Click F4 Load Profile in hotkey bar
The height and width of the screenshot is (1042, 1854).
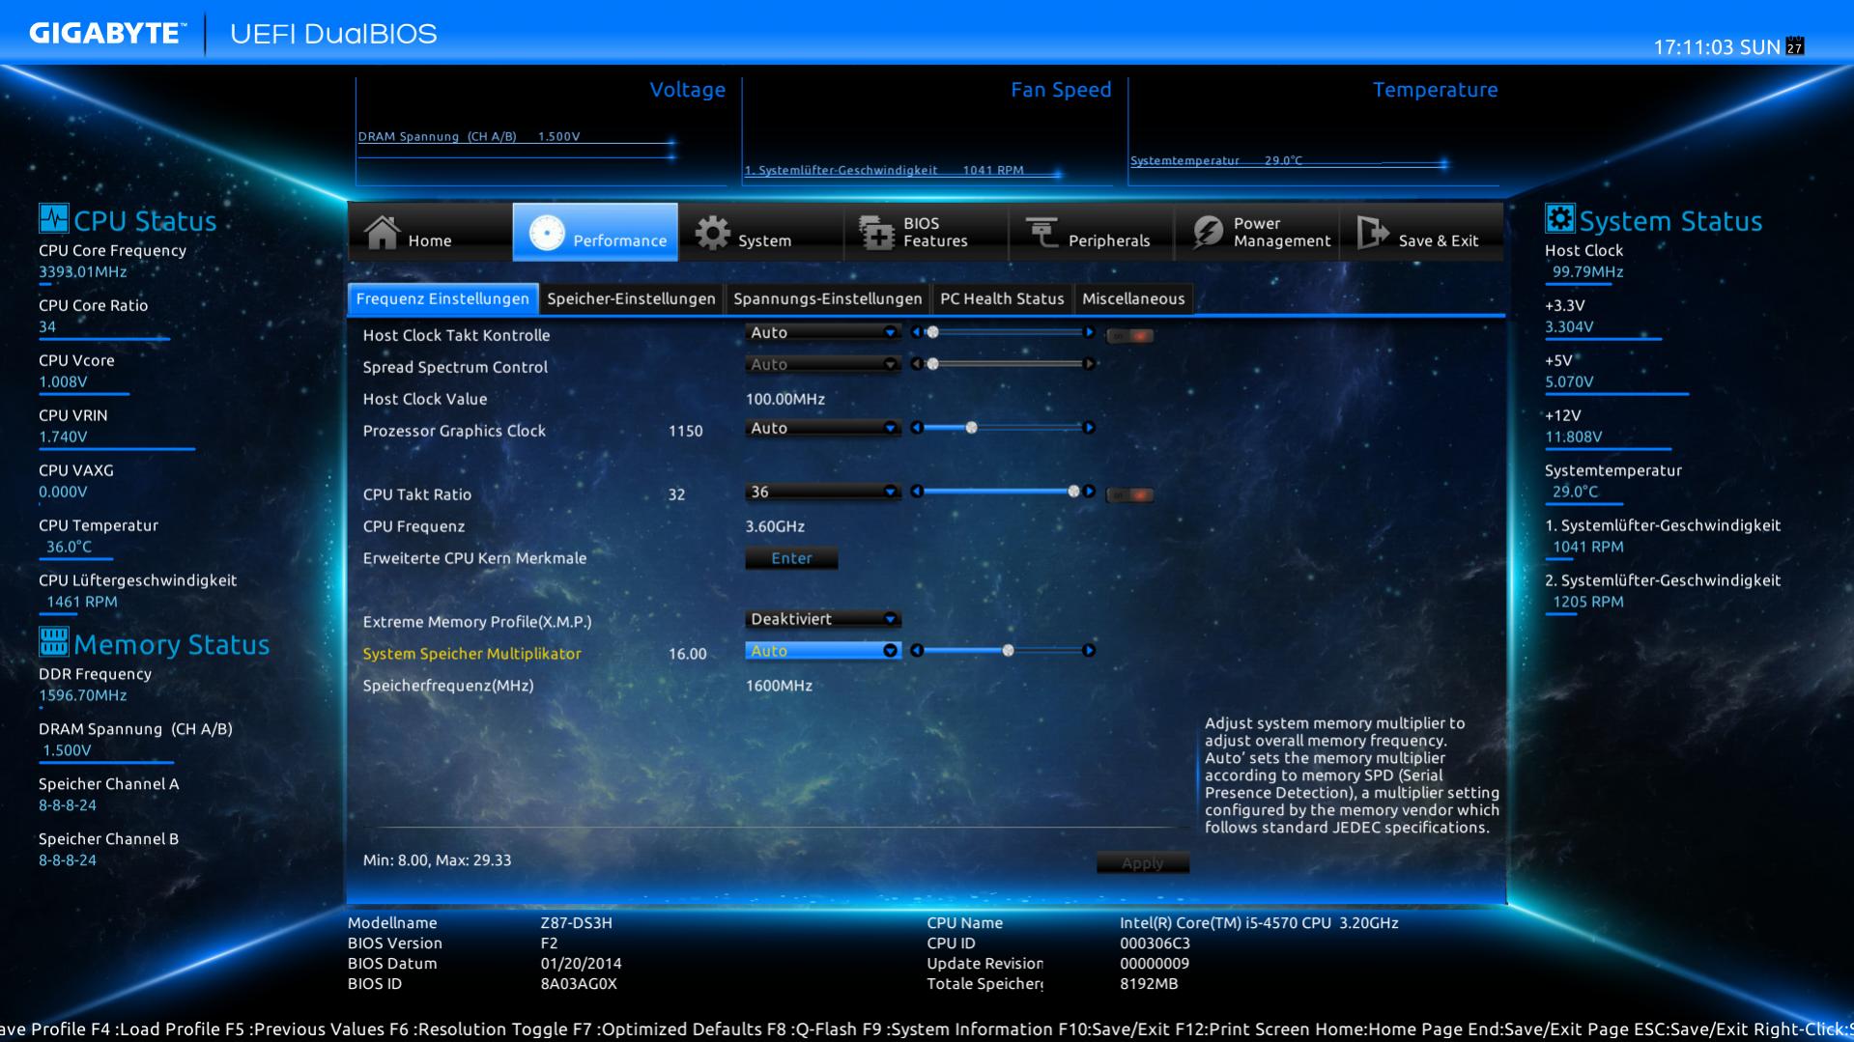(x=155, y=1029)
